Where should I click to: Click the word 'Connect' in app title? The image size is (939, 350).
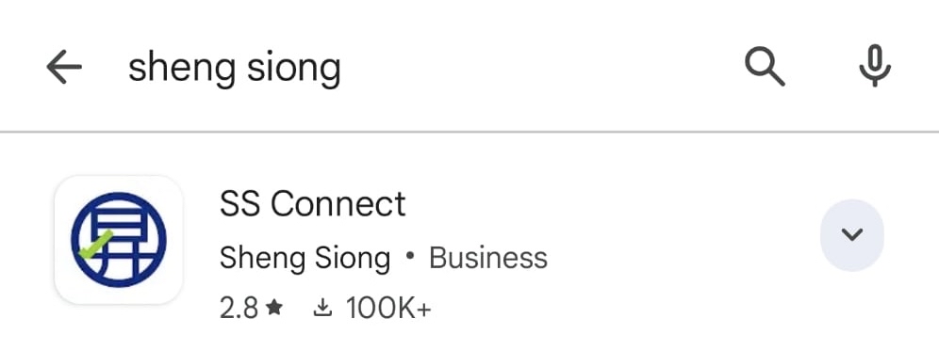338,204
